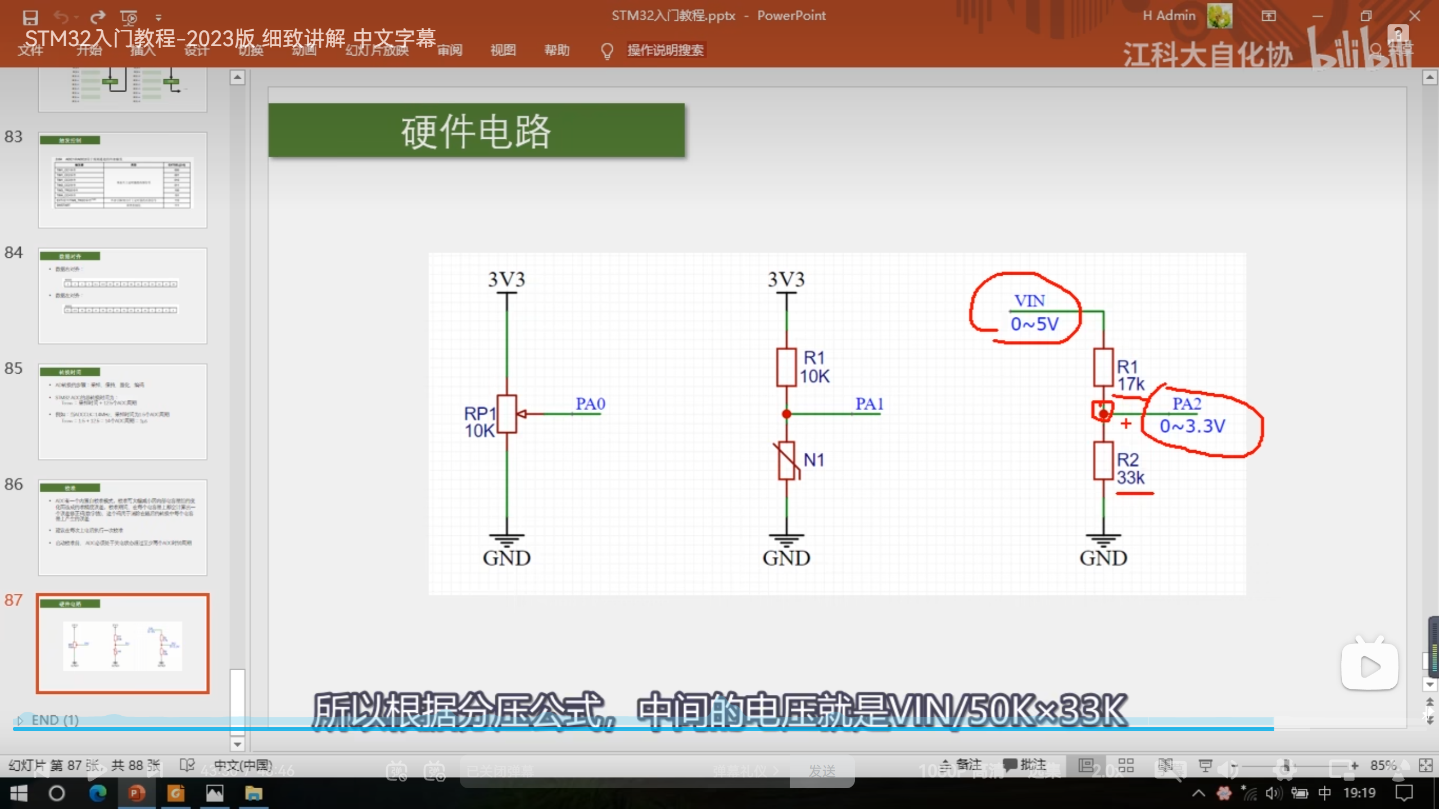Image resolution: width=1439 pixels, height=809 pixels.
Task: Open Reading view from status bar
Action: (x=1165, y=765)
